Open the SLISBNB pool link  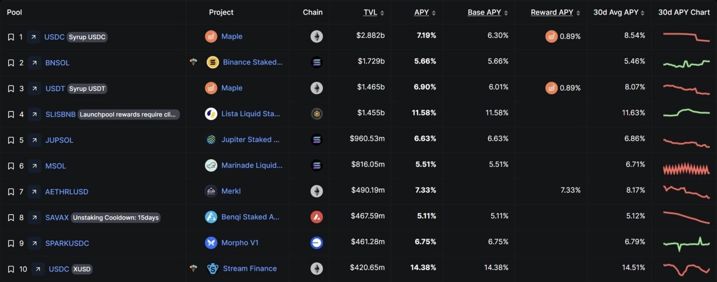(60, 114)
